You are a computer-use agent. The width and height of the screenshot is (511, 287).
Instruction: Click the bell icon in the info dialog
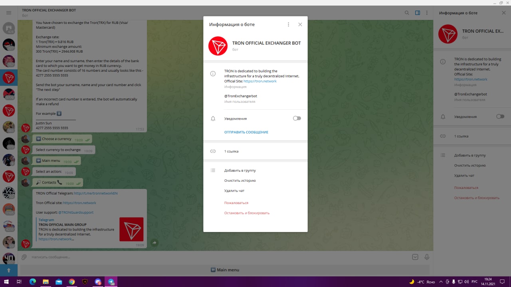pos(213,118)
